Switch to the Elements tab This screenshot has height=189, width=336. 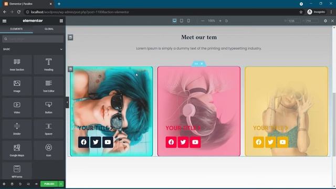click(16, 29)
